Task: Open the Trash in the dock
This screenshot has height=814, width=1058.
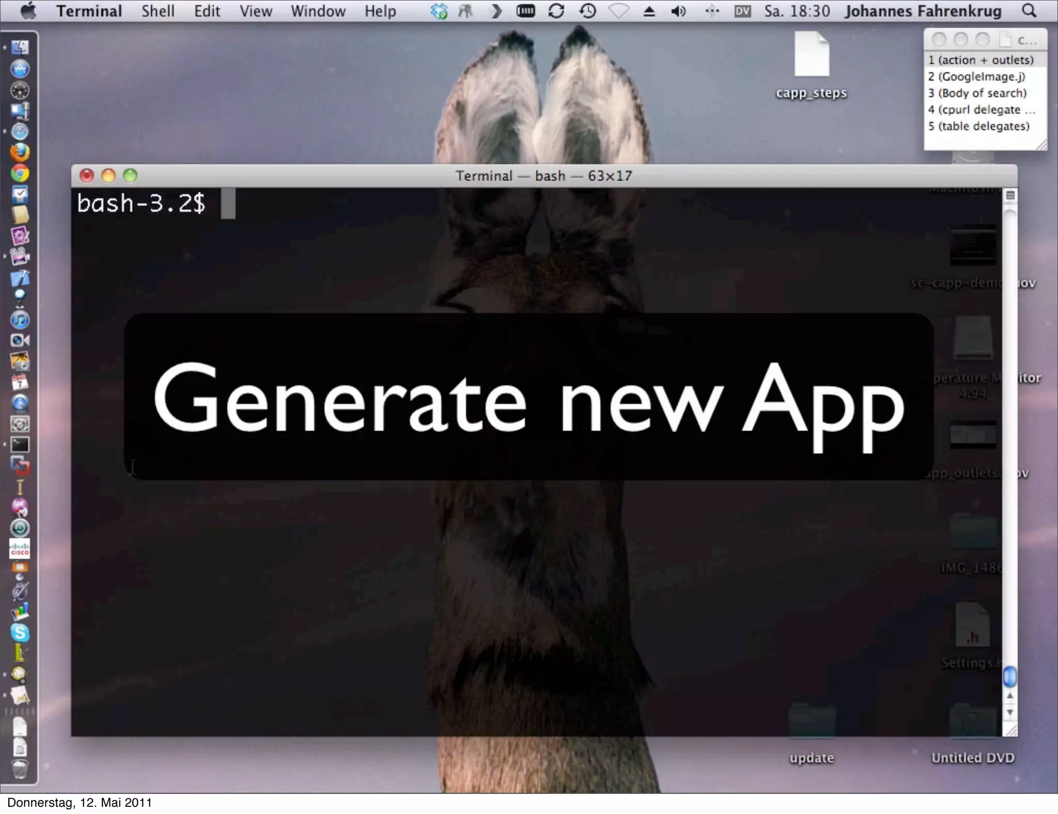Action: pyautogui.click(x=20, y=769)
